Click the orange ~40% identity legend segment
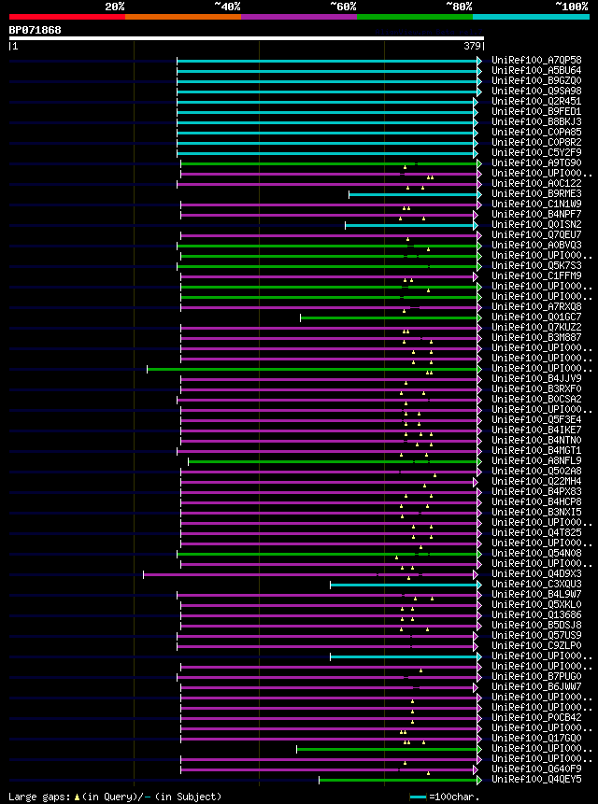This screenshot has width=598, height=804. [x=183, y=17]
